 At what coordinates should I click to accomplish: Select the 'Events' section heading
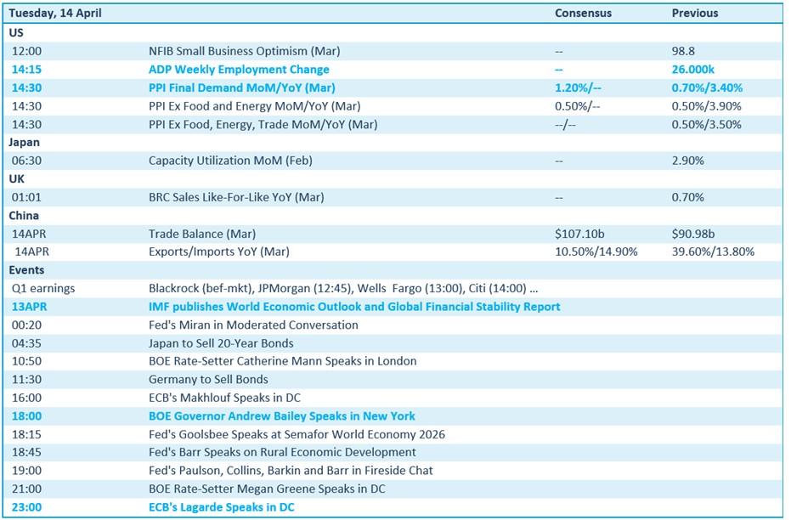(26, 270)
